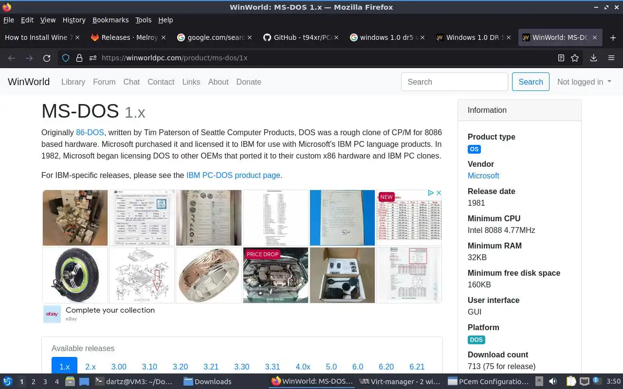The width and height of the screenshot is (623, 389).
Task: Close the 'Releases · Melroy' tab
Action: [x=164, y=37]
